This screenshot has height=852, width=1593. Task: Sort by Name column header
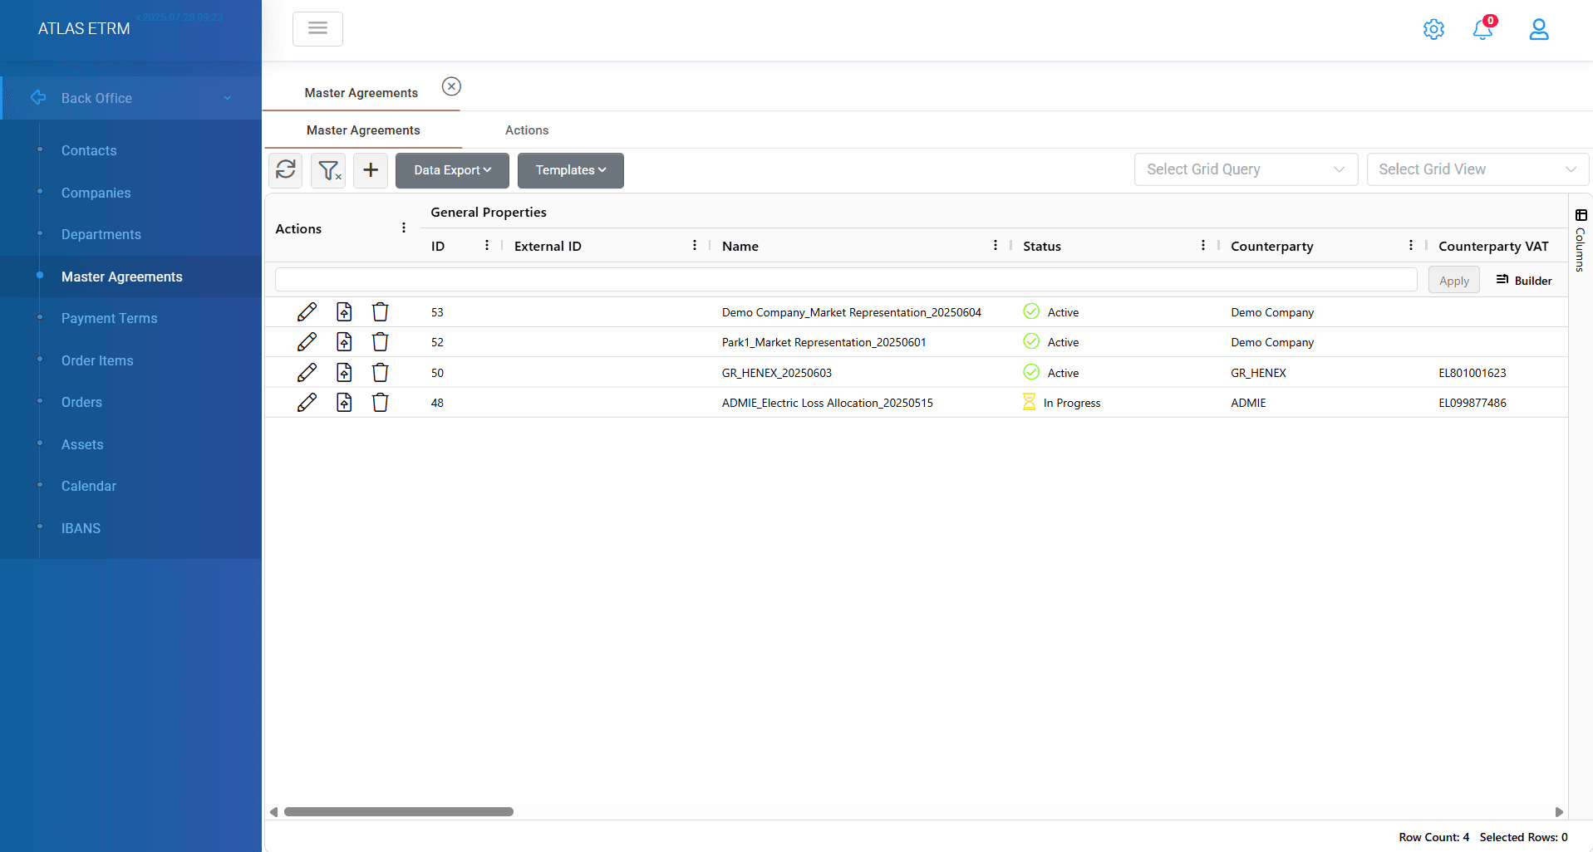[x=740, y=246]
